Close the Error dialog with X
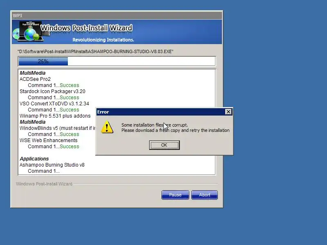The image size is (327, 245). click(x=228, y=112)
